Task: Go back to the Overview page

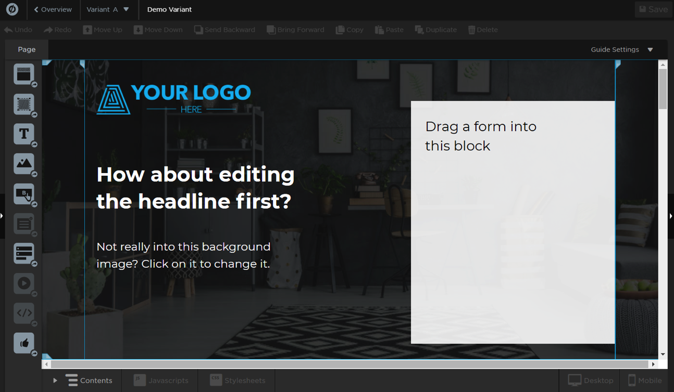Action: (53, 9)
